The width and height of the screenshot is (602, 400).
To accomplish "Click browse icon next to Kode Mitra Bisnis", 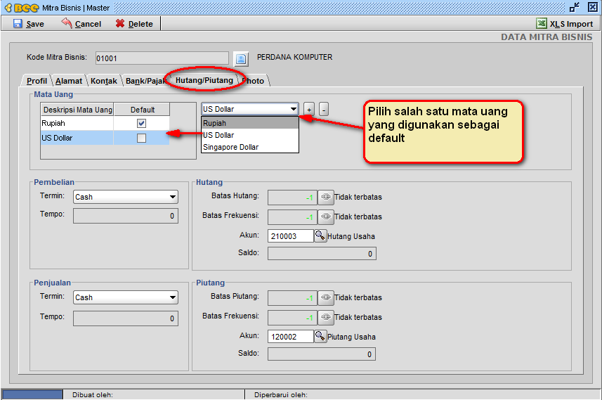I will [x=241, y=58].
